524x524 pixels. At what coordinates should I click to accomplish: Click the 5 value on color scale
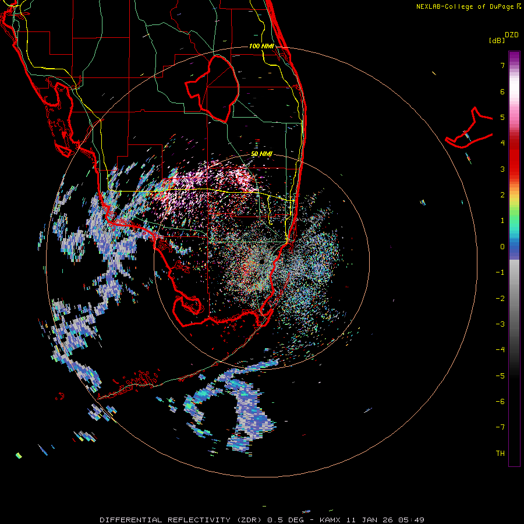point(502,117)
